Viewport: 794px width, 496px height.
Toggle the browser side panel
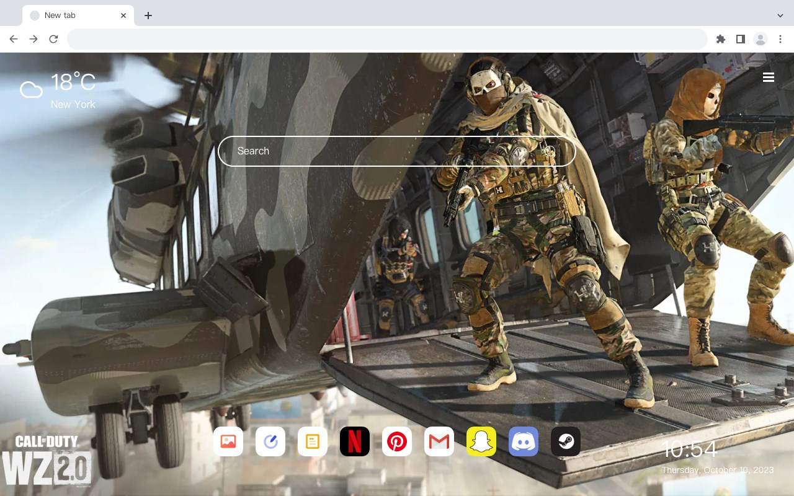coord(741,39)
